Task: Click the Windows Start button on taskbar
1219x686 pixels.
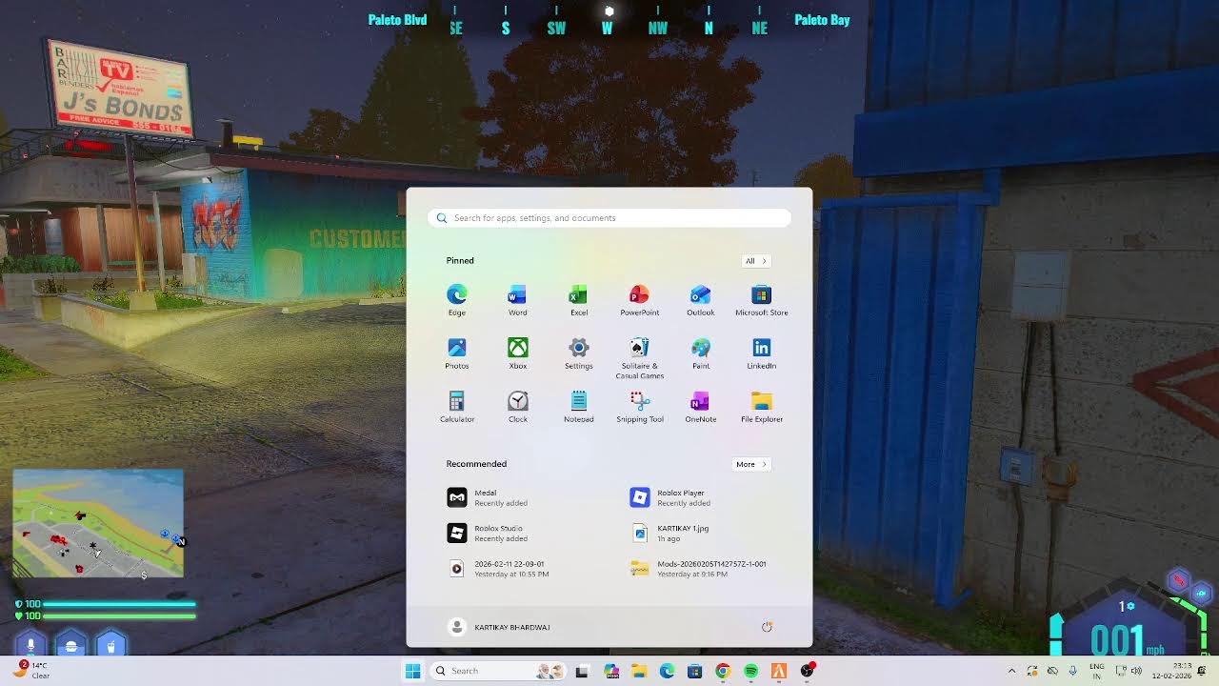Action: pyautogui.click(x=412, y=671)
